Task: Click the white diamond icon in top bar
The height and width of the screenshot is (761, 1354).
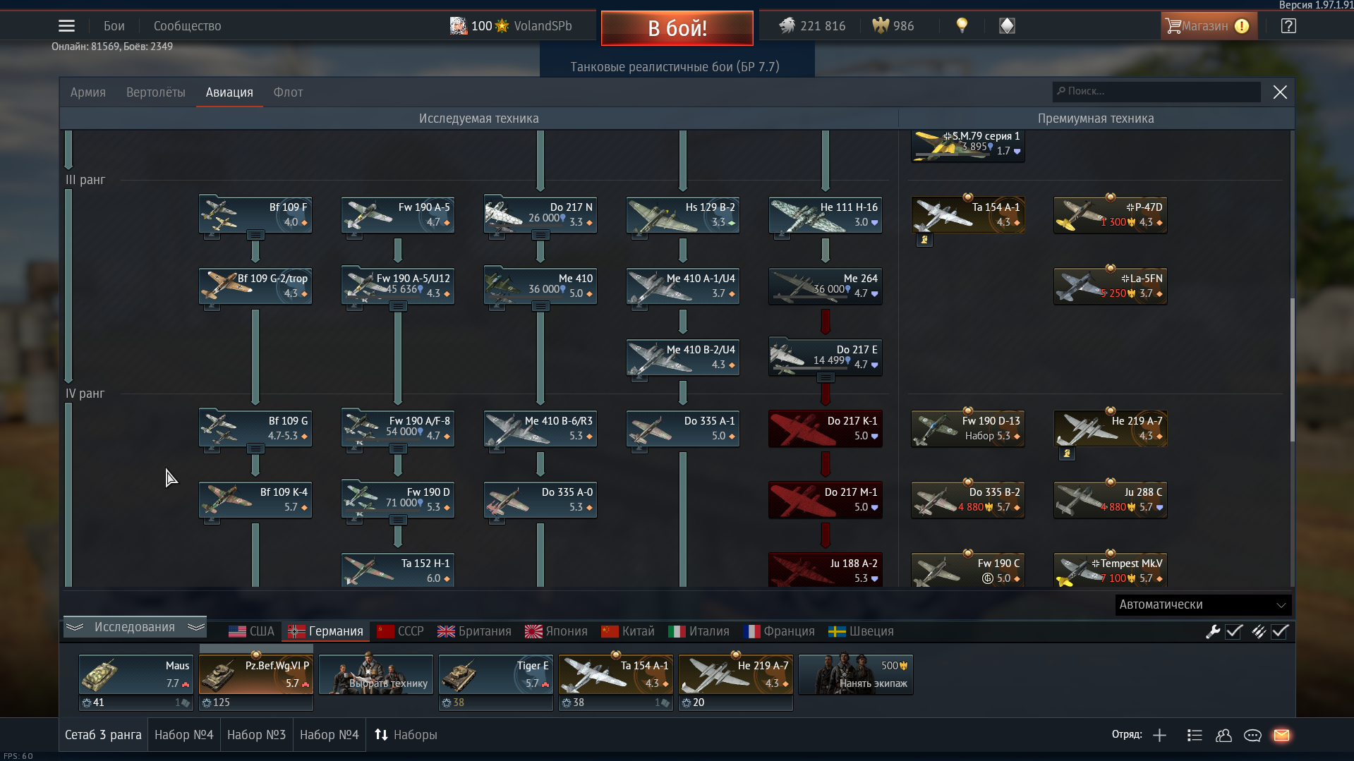Action: click(x=1007, y=26)
